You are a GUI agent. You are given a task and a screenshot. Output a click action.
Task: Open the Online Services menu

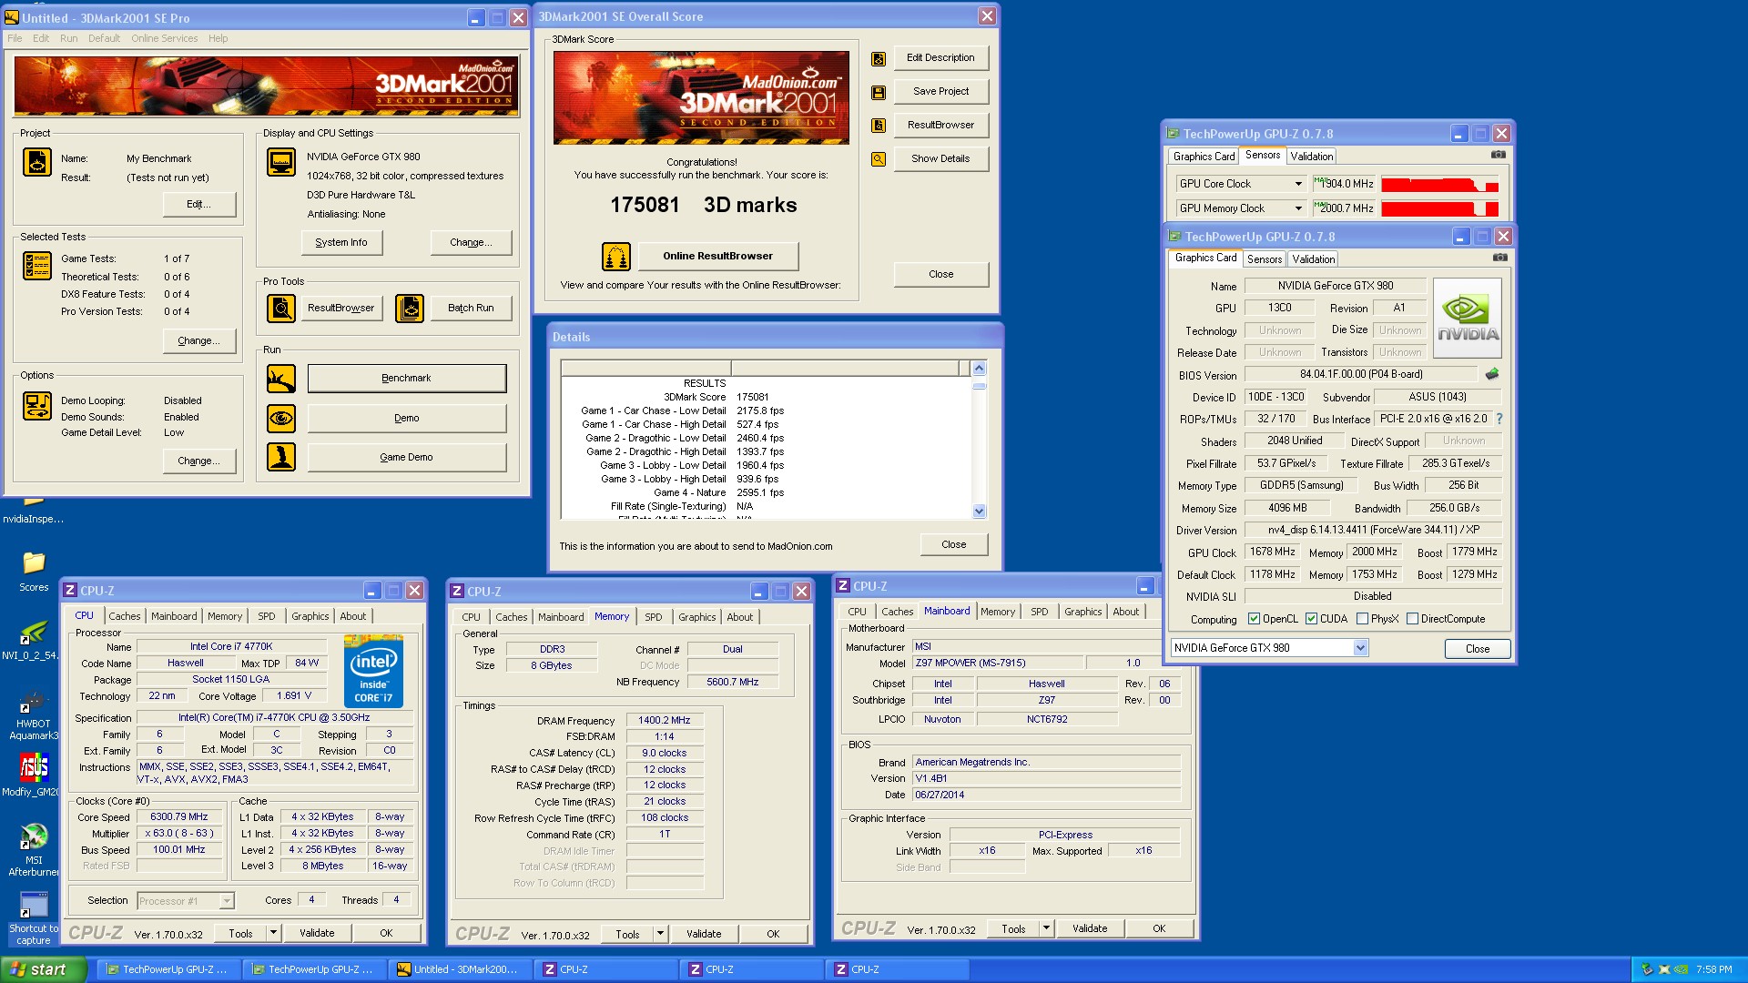[x=164, y=38]
